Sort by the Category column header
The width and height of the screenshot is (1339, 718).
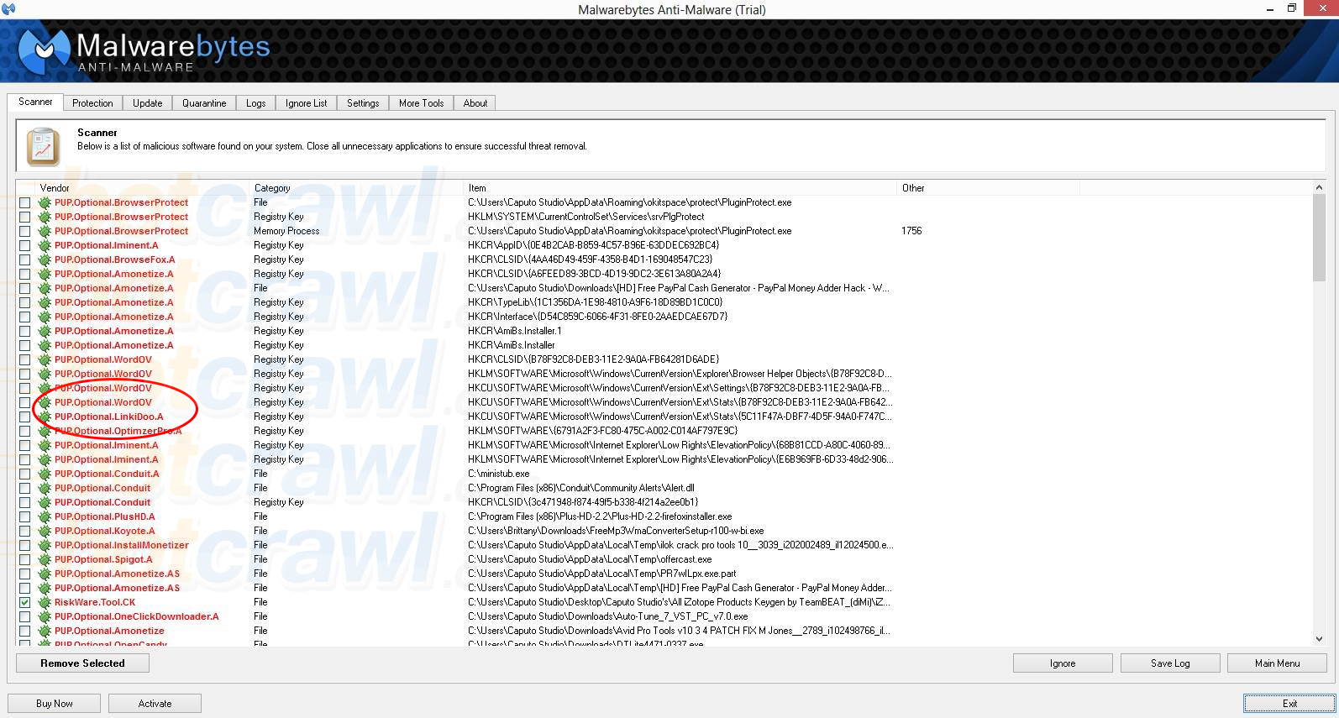(x=358, y=188)
